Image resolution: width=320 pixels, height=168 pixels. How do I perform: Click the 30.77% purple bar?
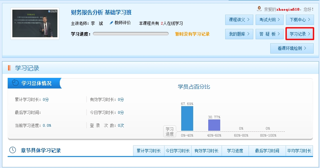coord(214,125)
